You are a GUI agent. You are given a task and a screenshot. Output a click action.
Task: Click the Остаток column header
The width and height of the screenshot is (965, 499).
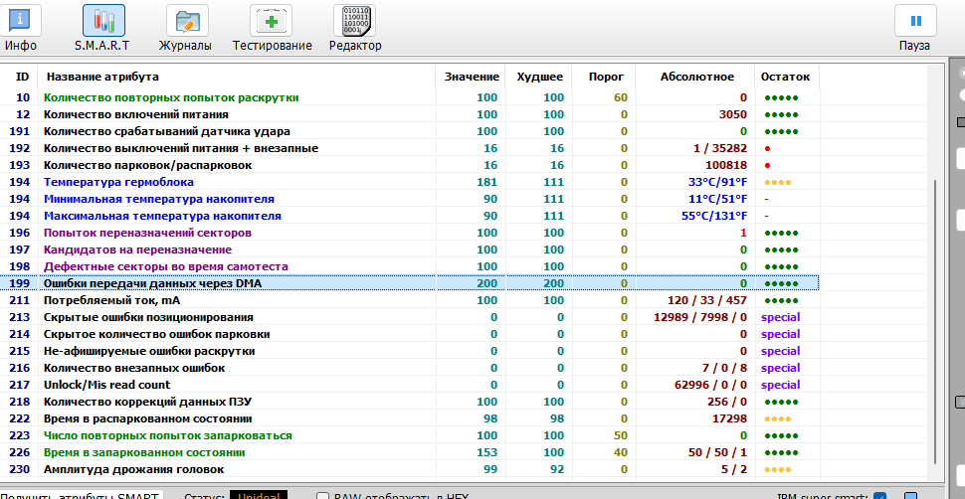[x=785, y=77]
